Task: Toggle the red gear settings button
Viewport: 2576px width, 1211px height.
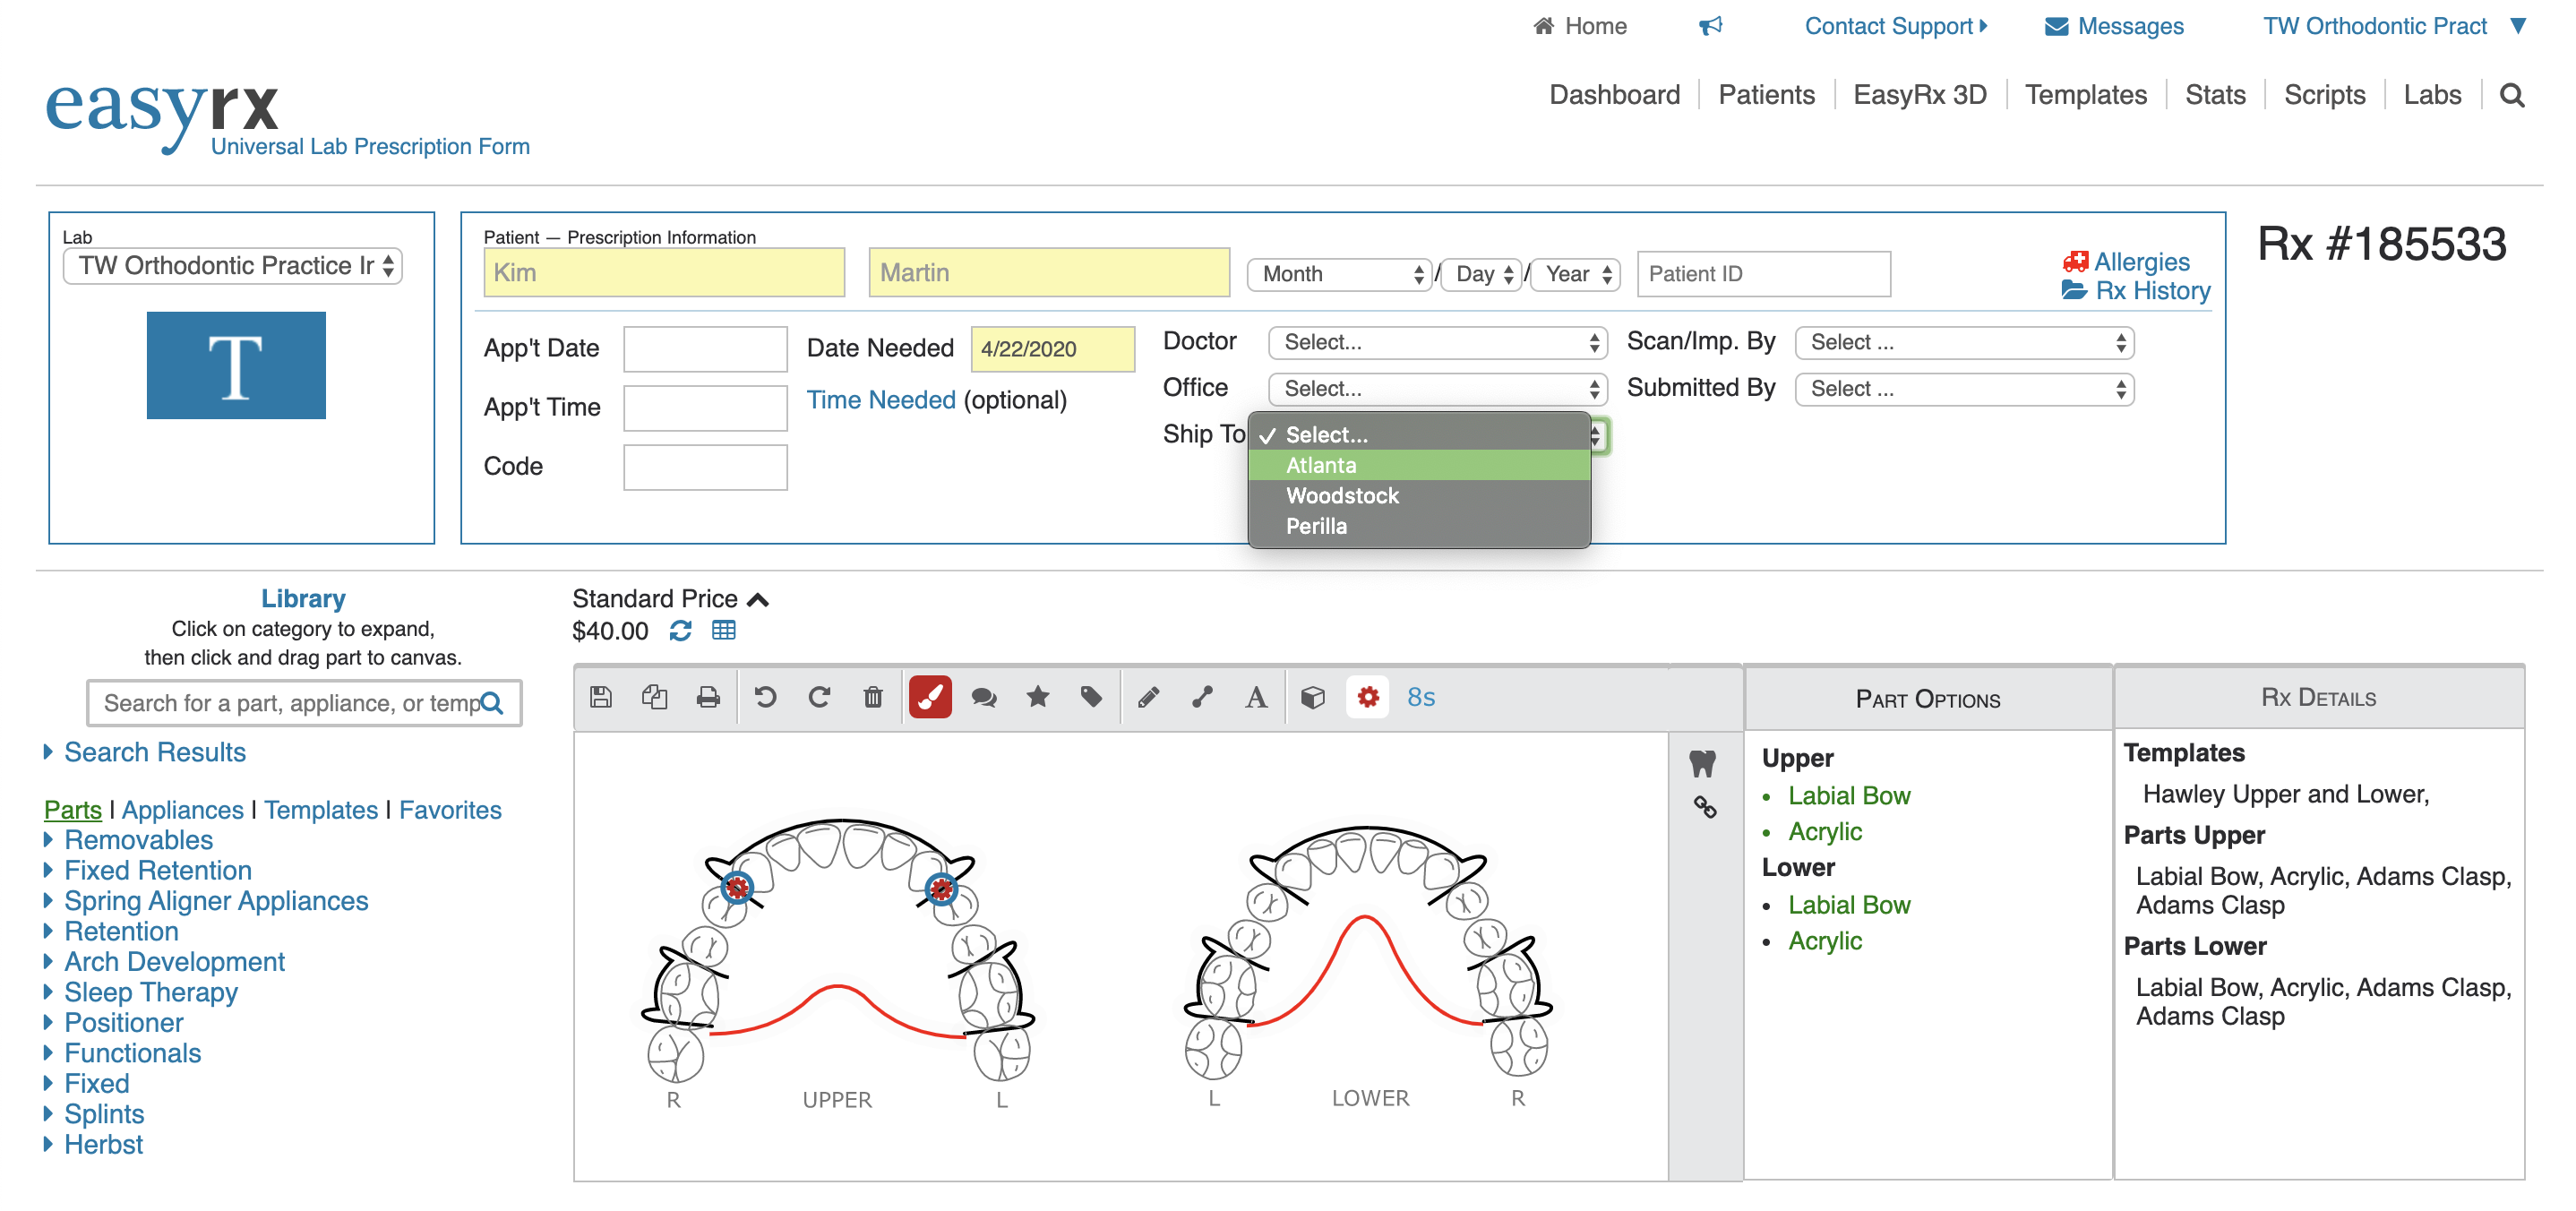Action: [x=1368, y=697]
